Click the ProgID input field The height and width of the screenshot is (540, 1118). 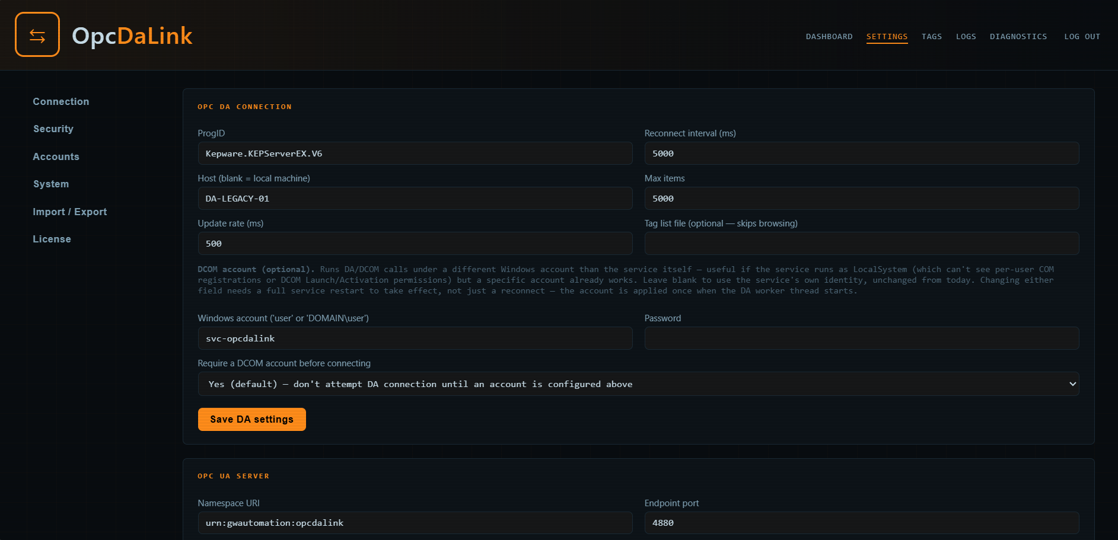(415, 154)
